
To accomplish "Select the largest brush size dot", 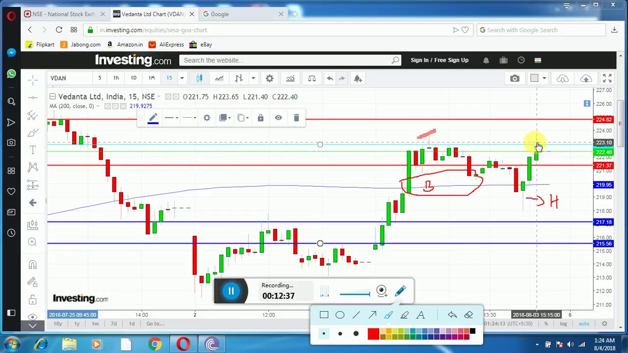I will coord(356,334).
